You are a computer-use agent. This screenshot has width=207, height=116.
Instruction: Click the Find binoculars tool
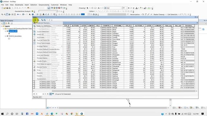point(43,14)
